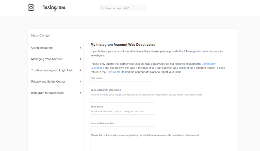Open the Help Center header link
260x151 pixels.
pyautogui.click(x=41, y=35)
